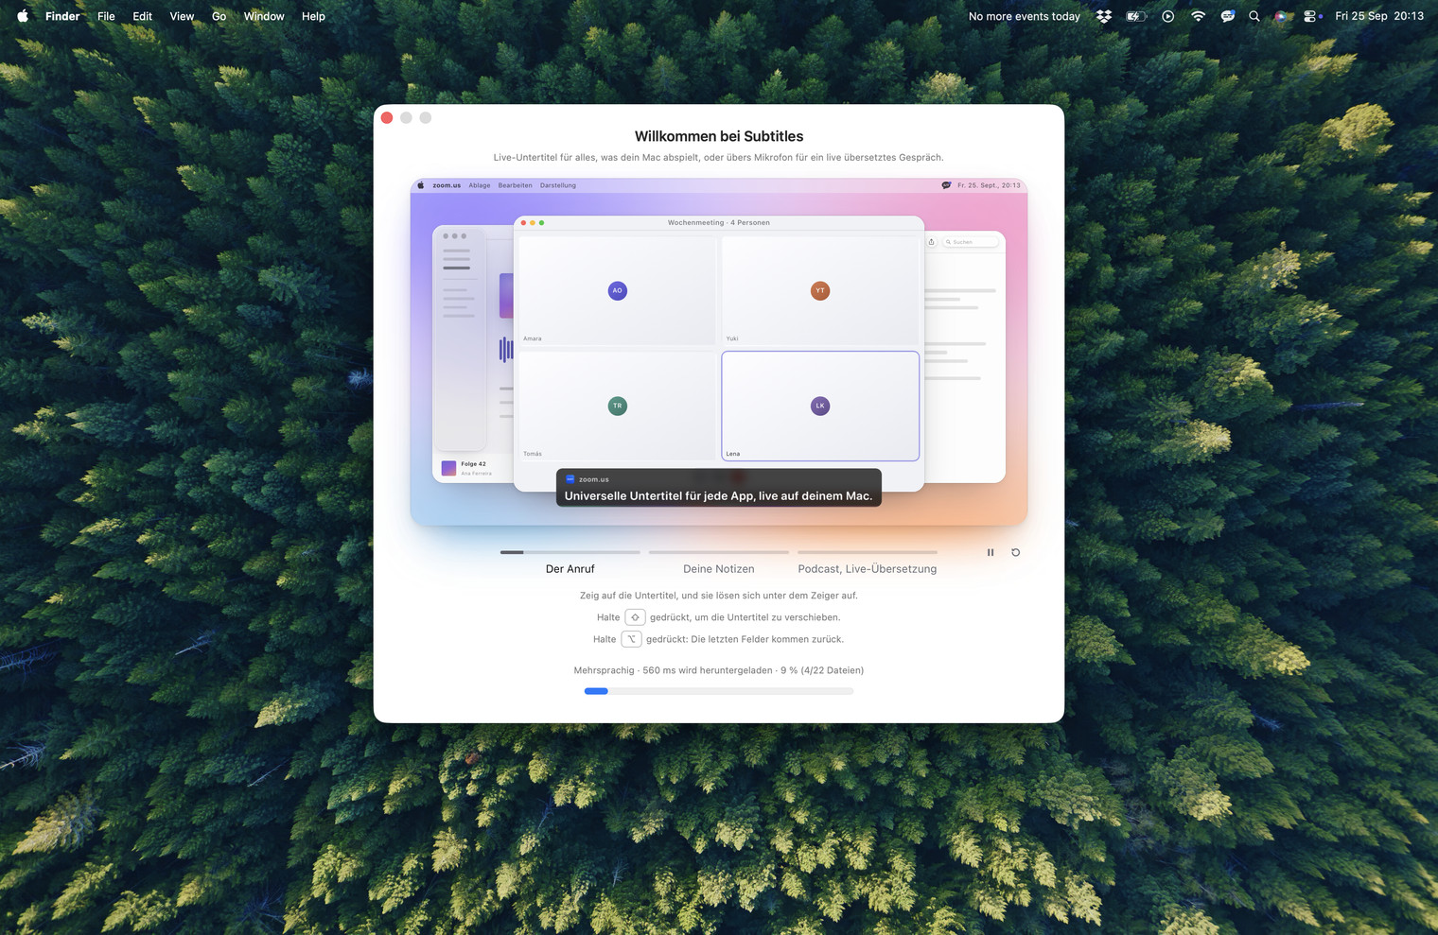Open the Window menu

(264, 16)
